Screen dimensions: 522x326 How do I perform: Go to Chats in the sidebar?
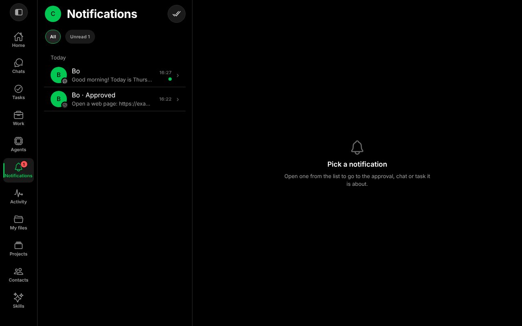click(x=18, y=66)
